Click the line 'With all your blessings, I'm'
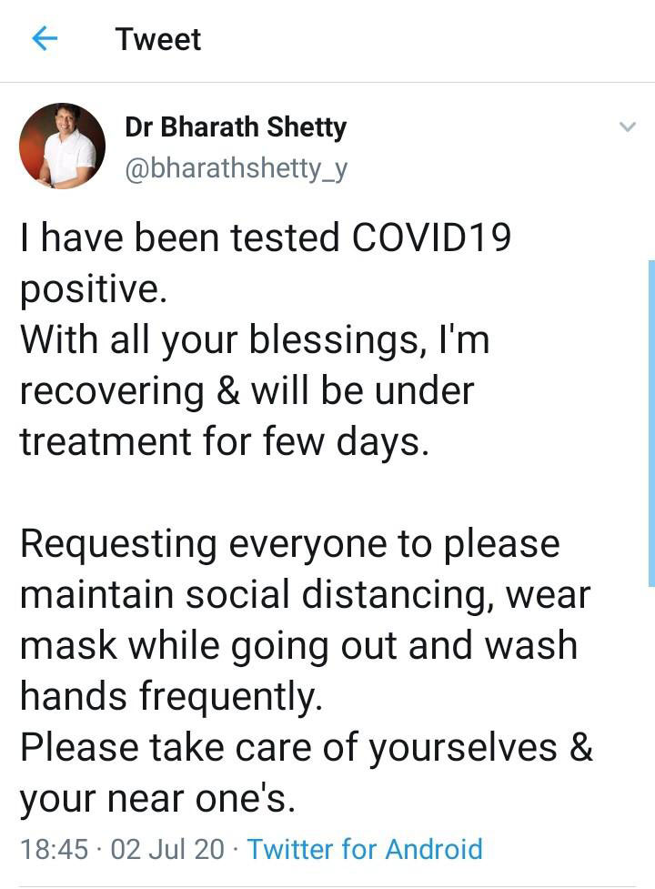Image resolution: width=655 pixels, height=889 pixels. 255,340
